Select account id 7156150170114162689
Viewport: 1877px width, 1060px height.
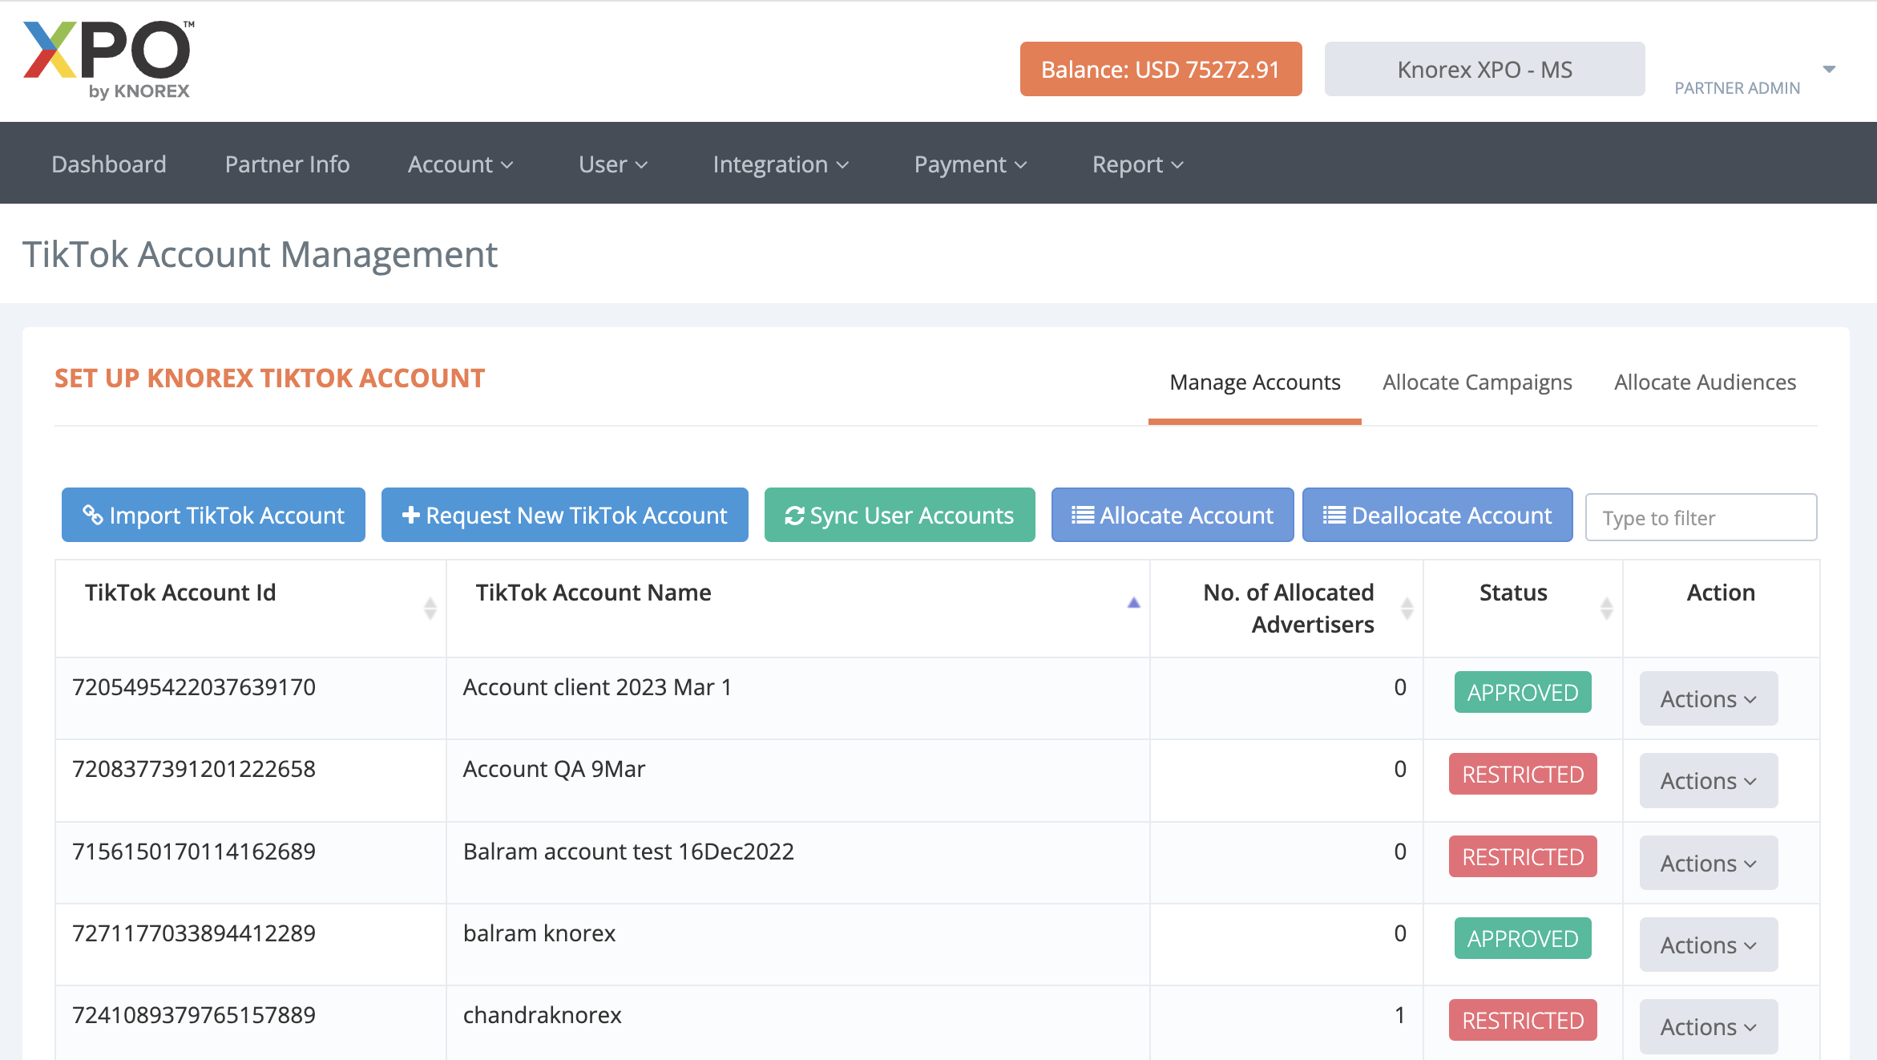(x=194, y=852)
